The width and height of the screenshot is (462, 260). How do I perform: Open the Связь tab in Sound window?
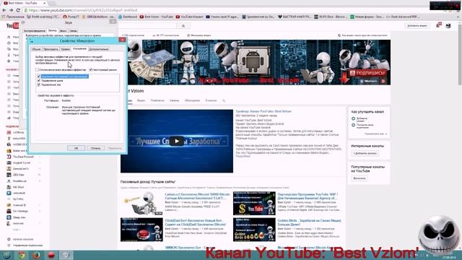click(x=73, y=30)
